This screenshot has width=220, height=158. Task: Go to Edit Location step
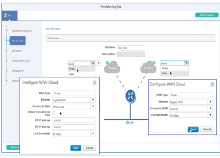(x=17, y=51)
